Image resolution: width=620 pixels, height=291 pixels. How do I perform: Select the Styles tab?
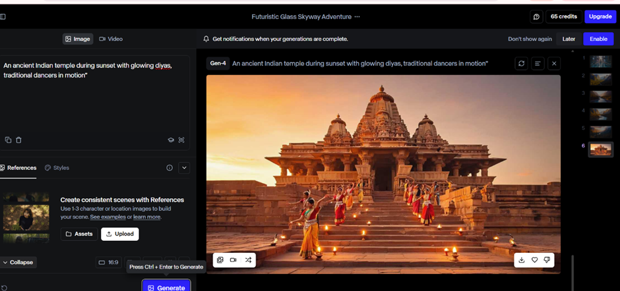(x=57, y=168)
